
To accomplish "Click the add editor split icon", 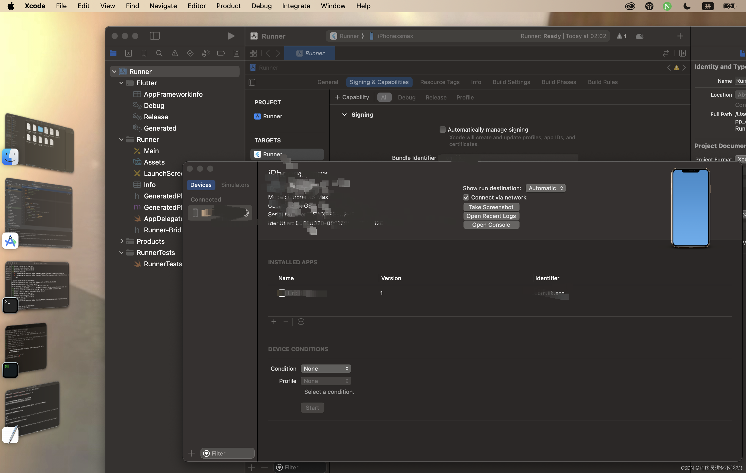I will pyautogui.click(x=682, y=53).
